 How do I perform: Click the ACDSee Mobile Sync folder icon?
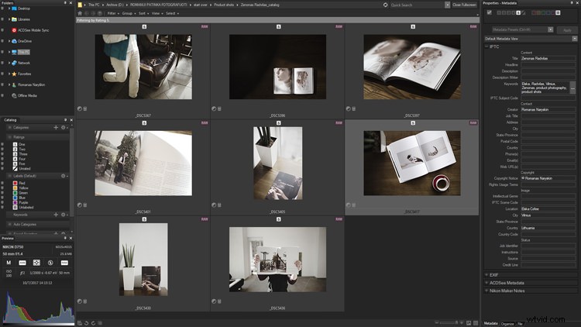[14, 30]
